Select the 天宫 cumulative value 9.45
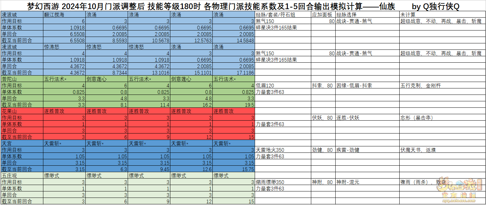This screenshot has height=205, width=486. 149,169
